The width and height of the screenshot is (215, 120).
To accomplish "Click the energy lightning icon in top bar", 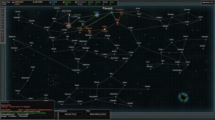I will (34, 2).
